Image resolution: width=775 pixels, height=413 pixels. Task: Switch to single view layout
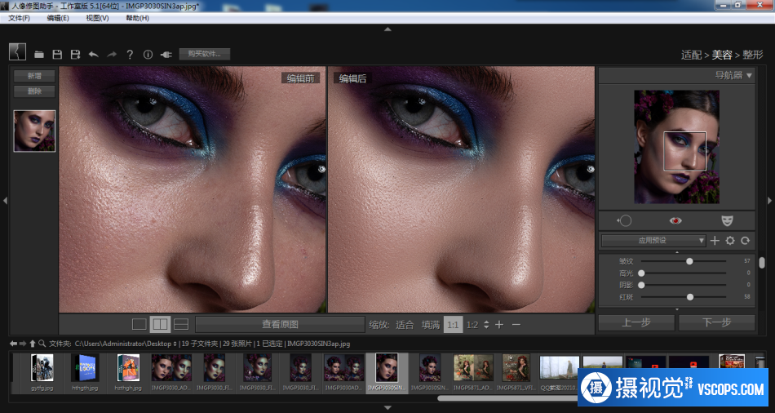coord(139,325)
